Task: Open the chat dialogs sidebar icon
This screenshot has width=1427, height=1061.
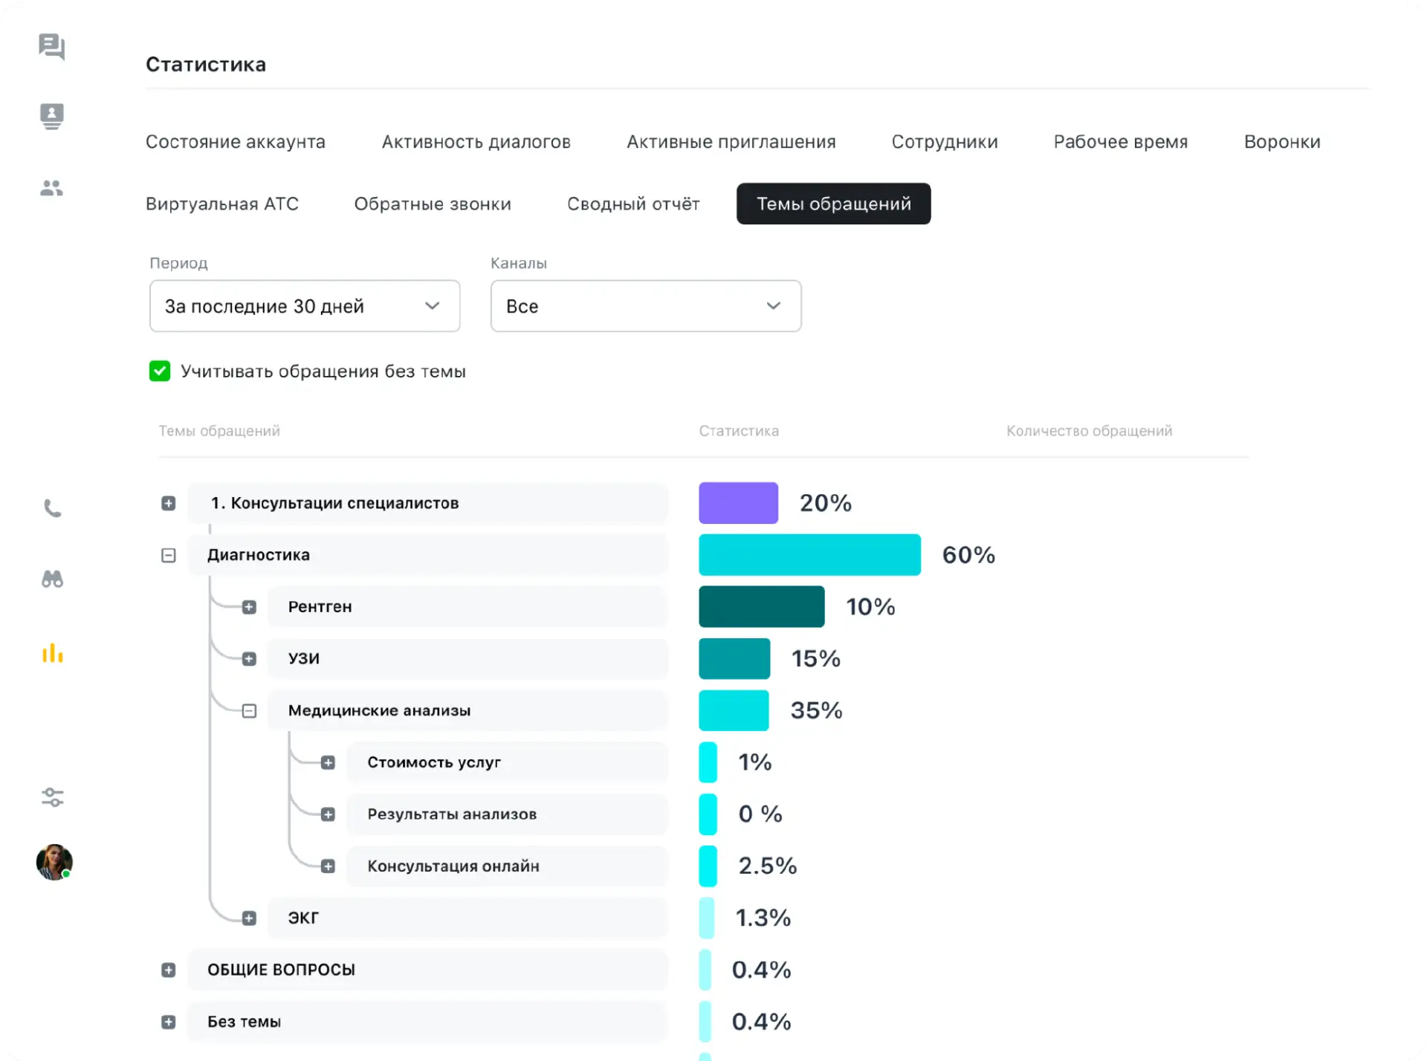Action: [x=51, y=46]
